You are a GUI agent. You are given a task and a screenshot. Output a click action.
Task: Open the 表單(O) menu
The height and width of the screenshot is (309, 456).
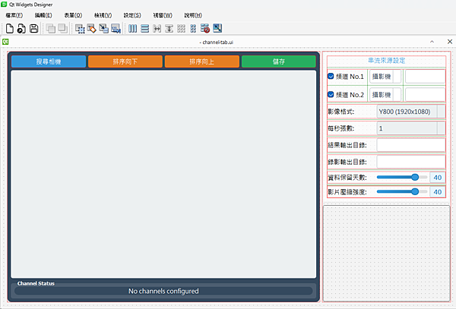[x=73, y=15]
